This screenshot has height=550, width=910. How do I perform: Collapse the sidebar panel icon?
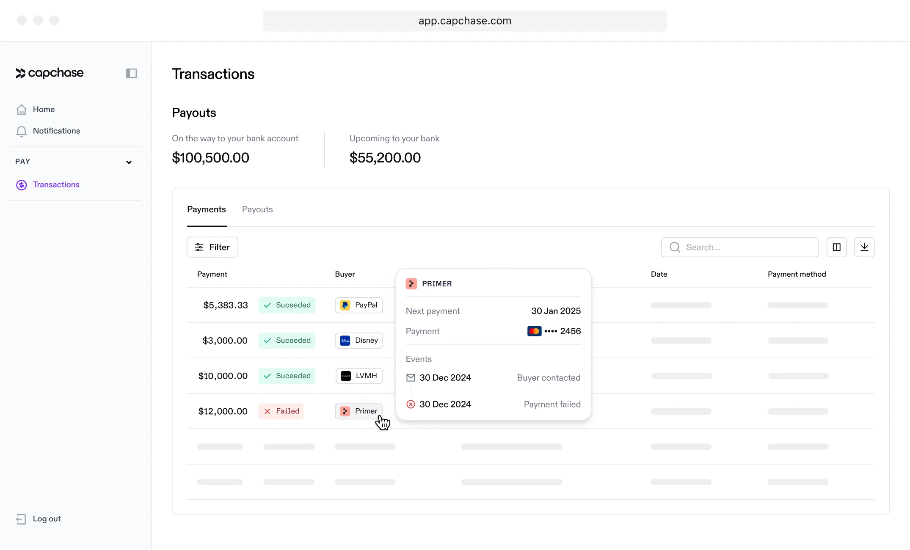[131, 73]
